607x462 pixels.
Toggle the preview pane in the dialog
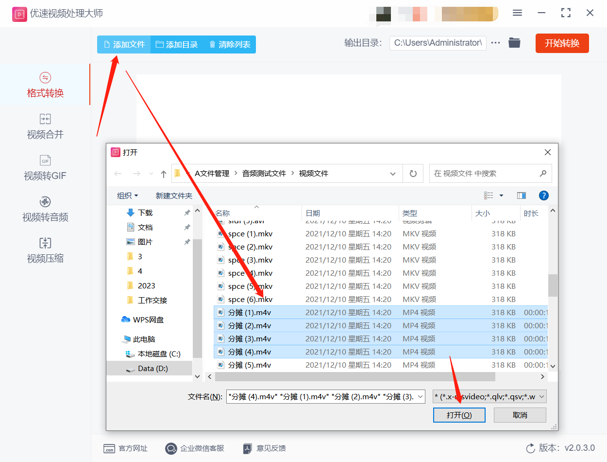point(521,195)
